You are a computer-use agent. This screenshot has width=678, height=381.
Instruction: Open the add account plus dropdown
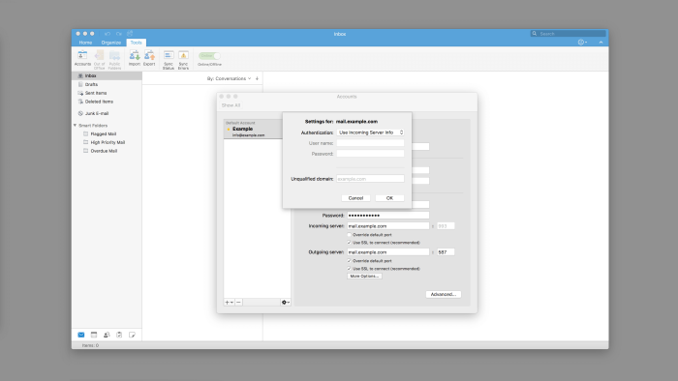(x=229, y=303)
